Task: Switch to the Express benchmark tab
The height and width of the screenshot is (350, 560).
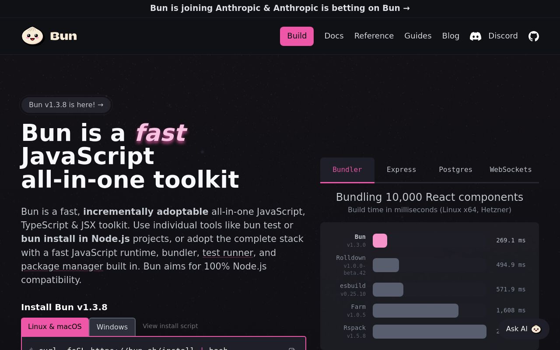Action: [401, 170]
